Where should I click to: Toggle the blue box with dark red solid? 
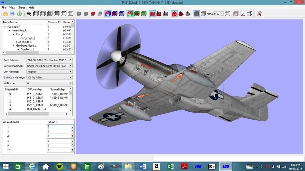click(115, 14)
